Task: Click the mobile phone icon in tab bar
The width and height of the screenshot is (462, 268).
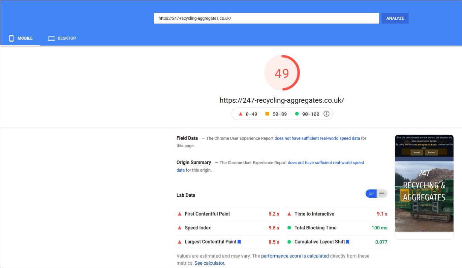Action: [x=11, y=38]
